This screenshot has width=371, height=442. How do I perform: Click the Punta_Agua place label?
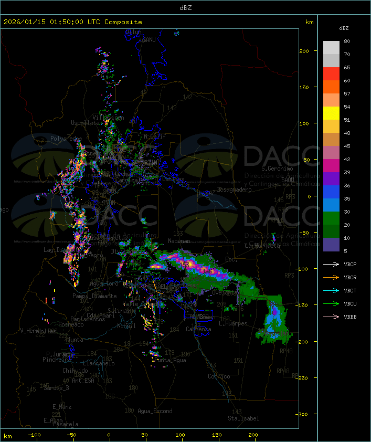pyautogui.click(x=171, y=360)
